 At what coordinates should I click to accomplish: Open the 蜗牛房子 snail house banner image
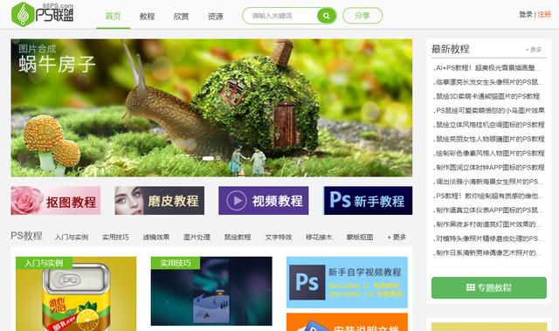(211, 107)
